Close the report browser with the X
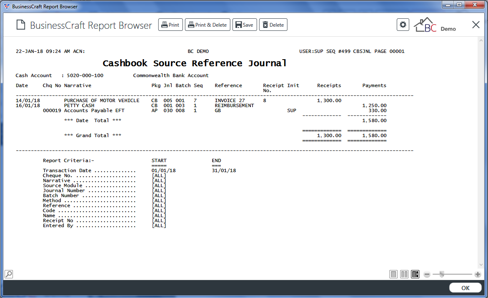Screen dimensions: 488x298 (476, 25)
